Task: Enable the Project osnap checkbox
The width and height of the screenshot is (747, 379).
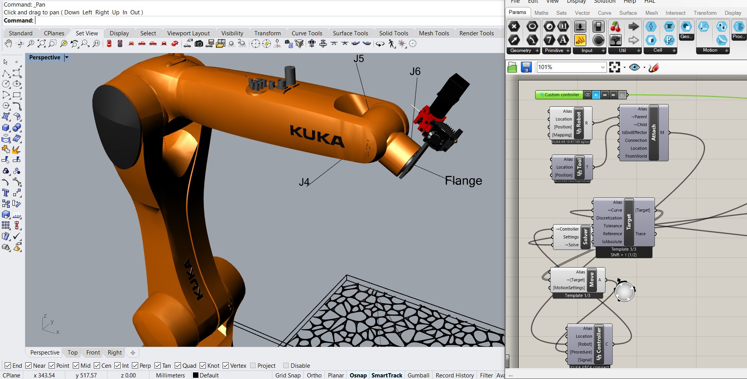Action: (x=253, y=365)
